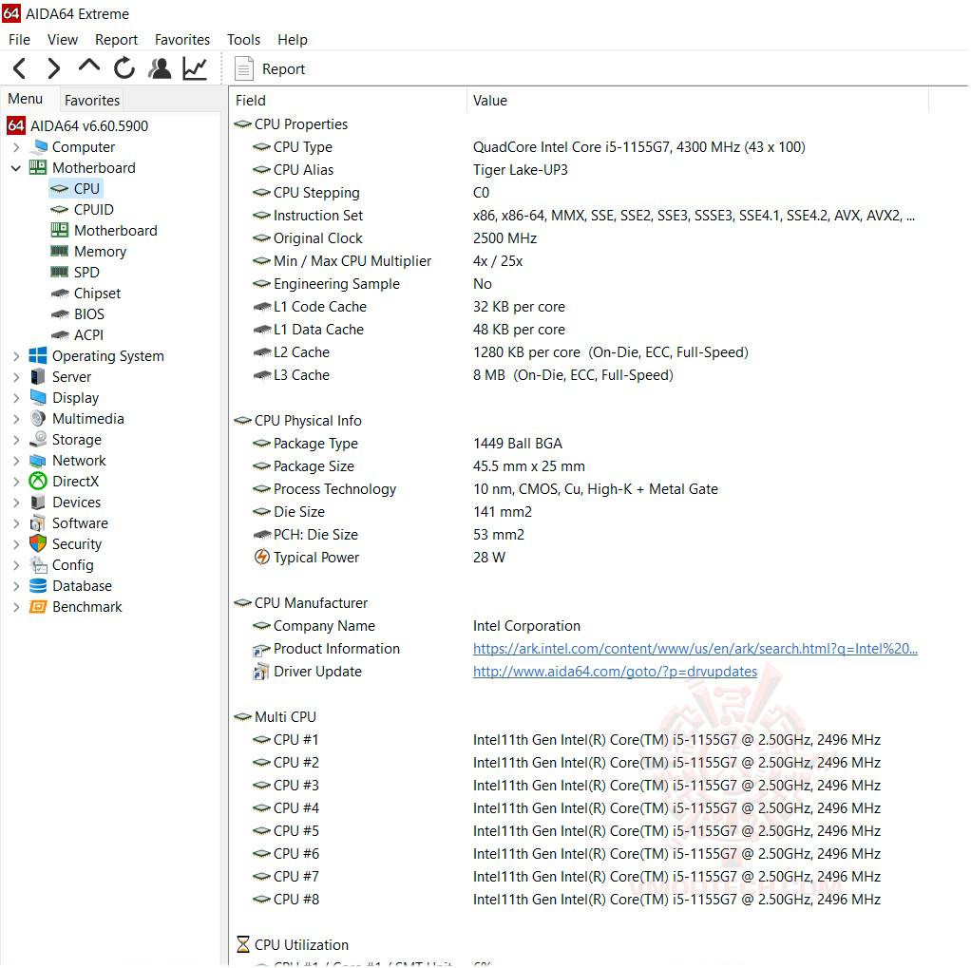This screenshot has height=968, width=971.
Task: Select the Network icon
Action: pos(38,461)
